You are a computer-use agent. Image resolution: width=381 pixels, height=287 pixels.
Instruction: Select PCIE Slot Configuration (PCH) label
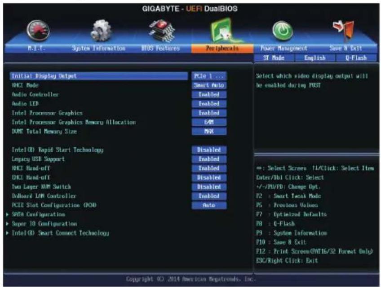tap(54, 205)
